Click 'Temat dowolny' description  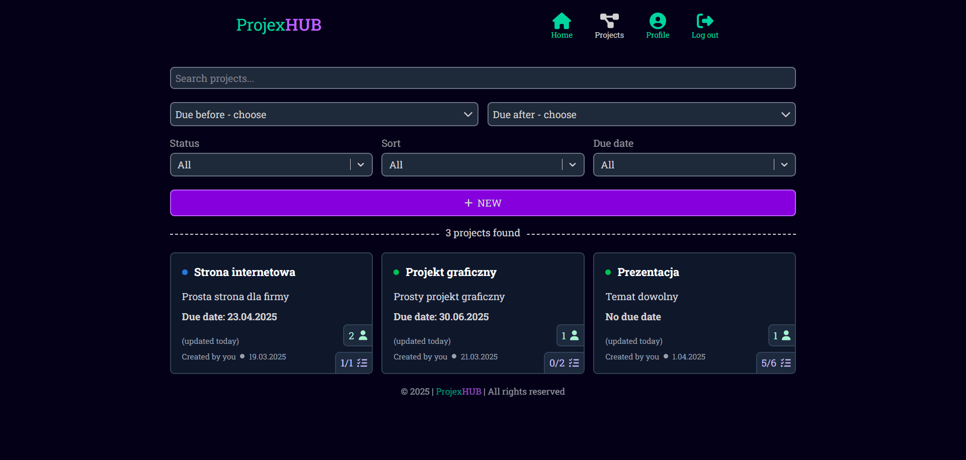click(641, 297)
